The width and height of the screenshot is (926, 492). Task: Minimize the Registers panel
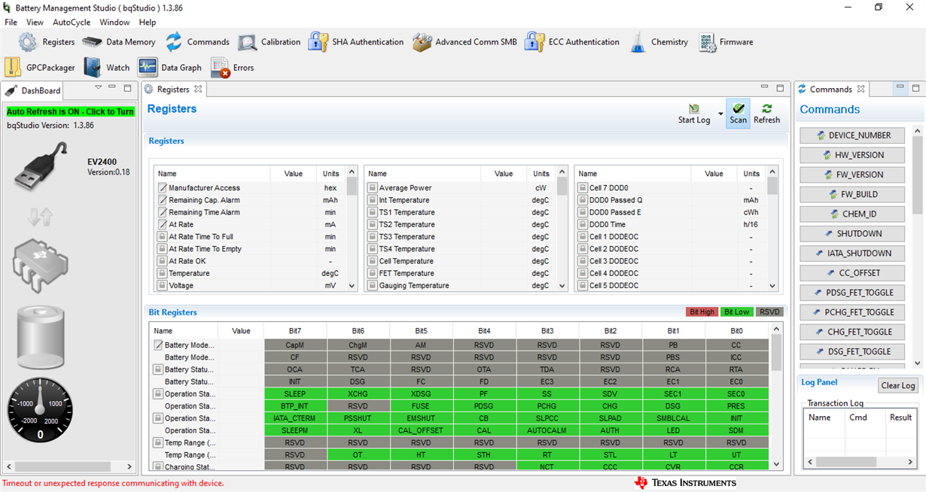765,87
